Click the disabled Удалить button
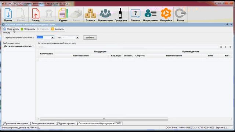This screenshot has width=235, height=132. [43, 29]
